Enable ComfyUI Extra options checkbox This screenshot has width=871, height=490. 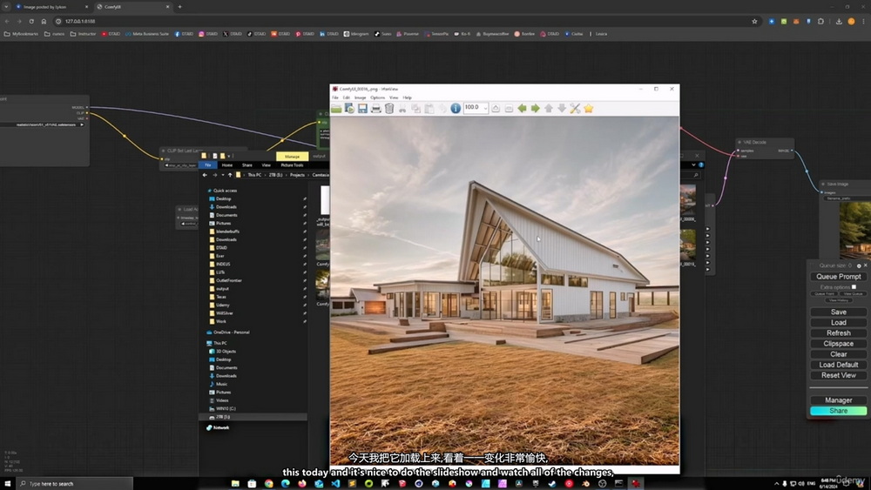pos(854,287)
